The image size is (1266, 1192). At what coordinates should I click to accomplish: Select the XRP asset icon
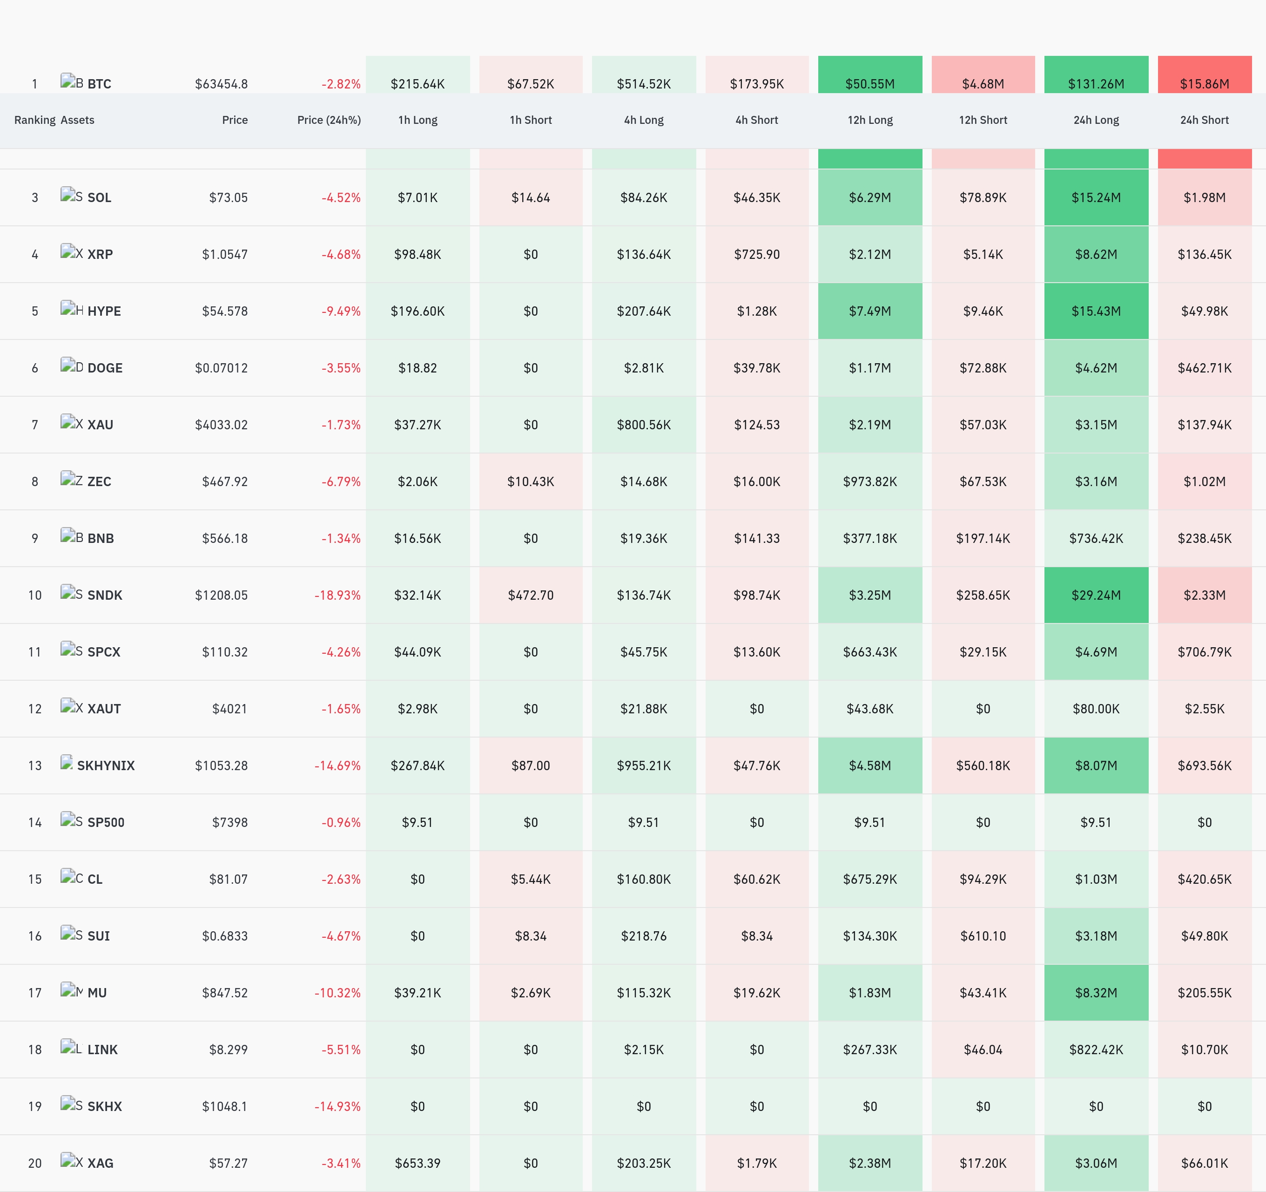click(72, 251)
